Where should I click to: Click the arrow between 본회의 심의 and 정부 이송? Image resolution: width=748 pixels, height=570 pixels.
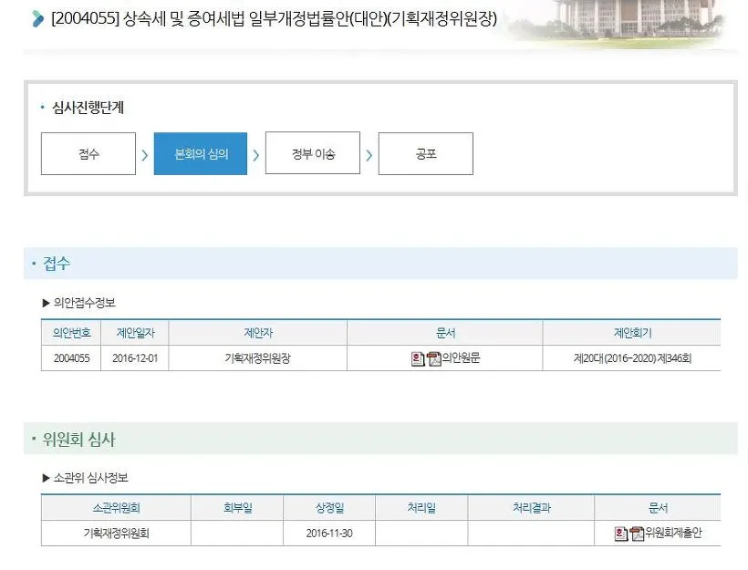pos(255,154)
